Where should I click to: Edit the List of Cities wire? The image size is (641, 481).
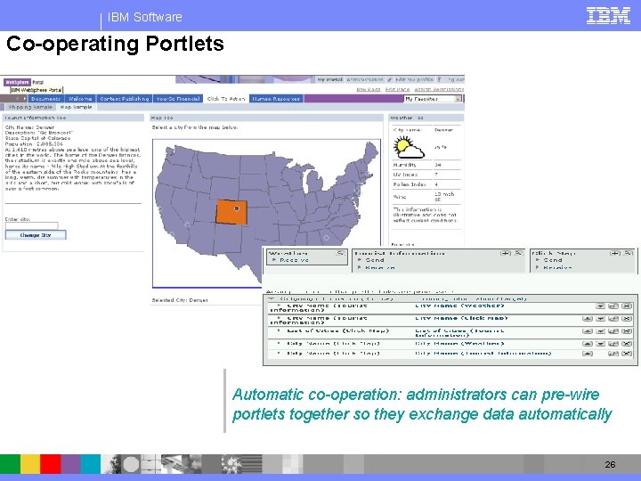[x=613, y=330]
